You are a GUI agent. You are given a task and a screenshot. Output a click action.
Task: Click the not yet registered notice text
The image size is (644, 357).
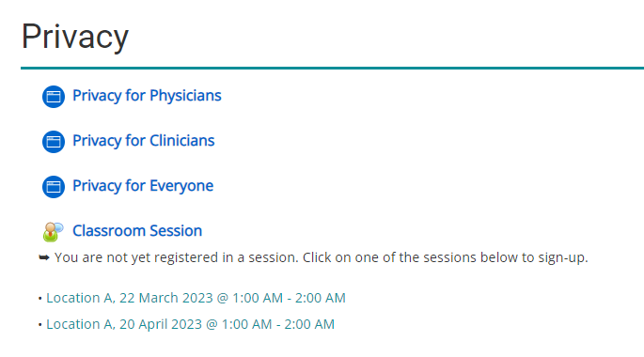[322, 257]
